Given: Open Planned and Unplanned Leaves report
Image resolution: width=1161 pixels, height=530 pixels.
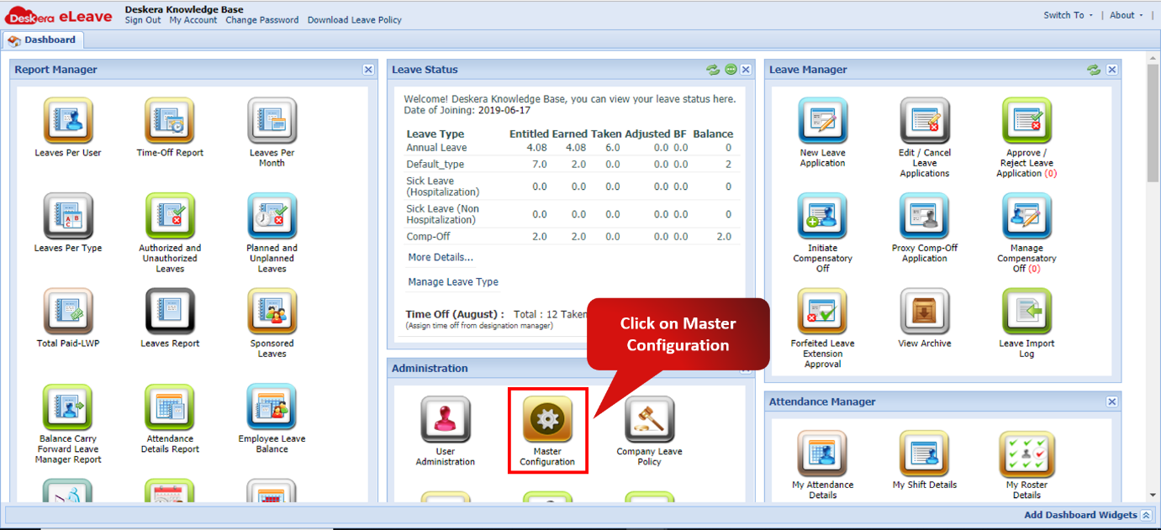Looking at the screenshot, I should coord(272,216).
